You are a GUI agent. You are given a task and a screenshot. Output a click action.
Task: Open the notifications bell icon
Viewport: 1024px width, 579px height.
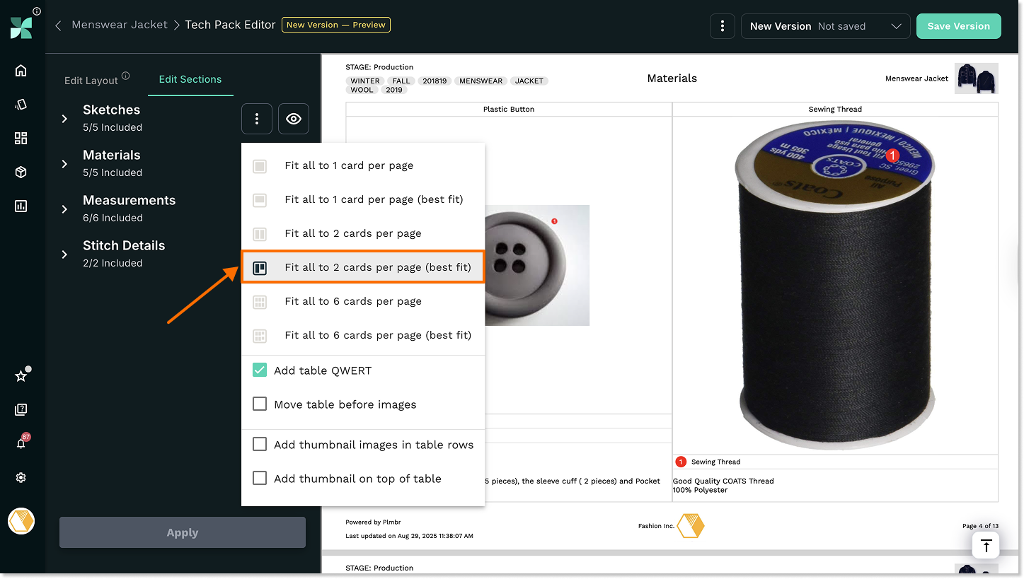[x=21, y=443]
